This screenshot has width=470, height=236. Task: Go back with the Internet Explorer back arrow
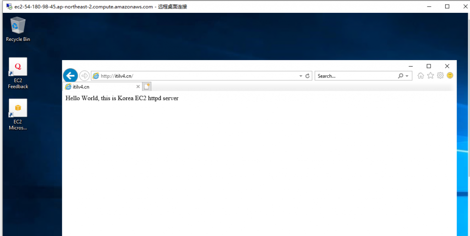[70, 76]
